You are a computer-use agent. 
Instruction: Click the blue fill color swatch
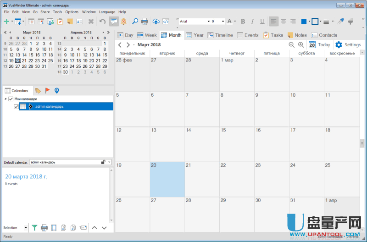(303, 22)
